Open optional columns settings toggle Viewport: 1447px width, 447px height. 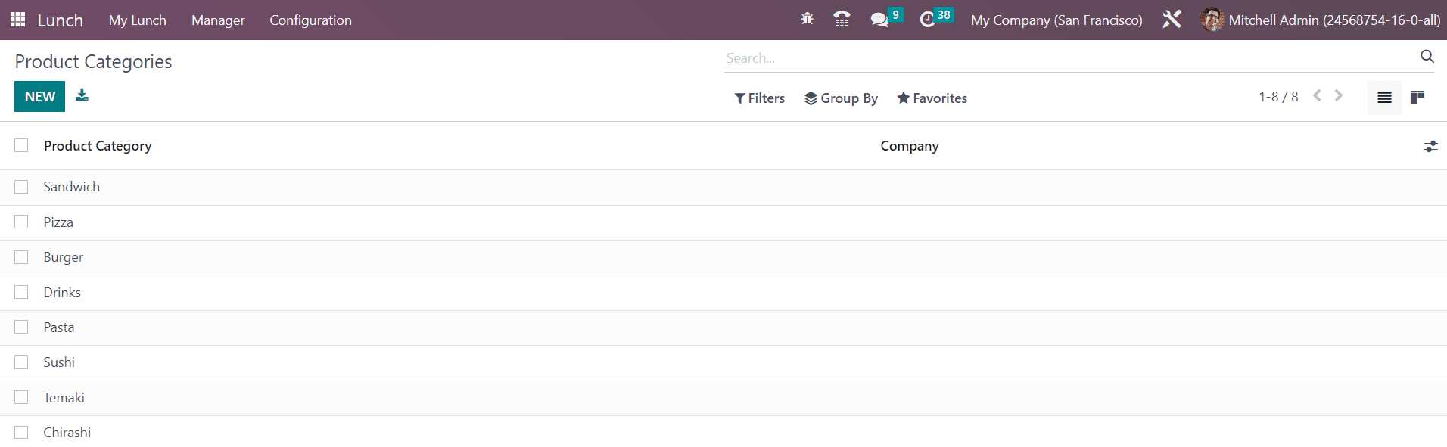tap(1430, 146)
